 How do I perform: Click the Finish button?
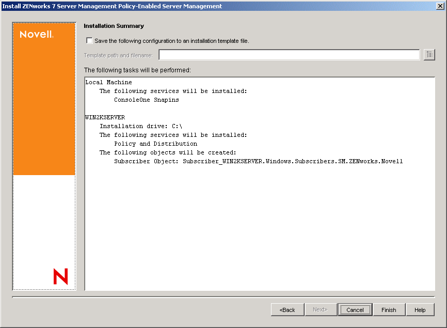389,309
